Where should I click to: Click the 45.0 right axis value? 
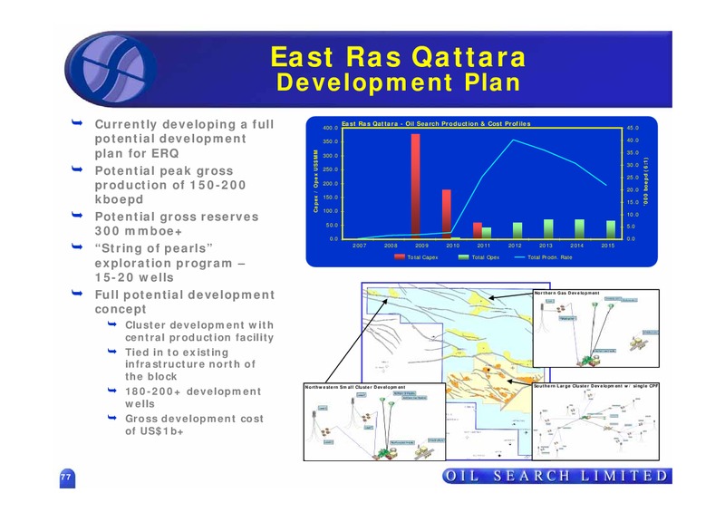[633, 128]
